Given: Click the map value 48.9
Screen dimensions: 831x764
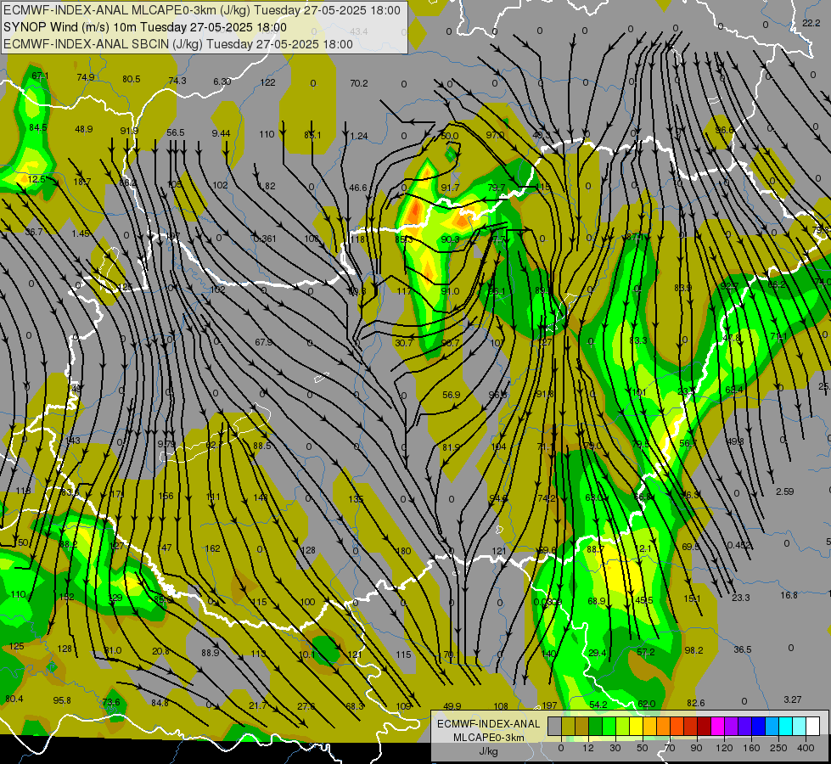Looking at the screenshot, I should (84, 129).
